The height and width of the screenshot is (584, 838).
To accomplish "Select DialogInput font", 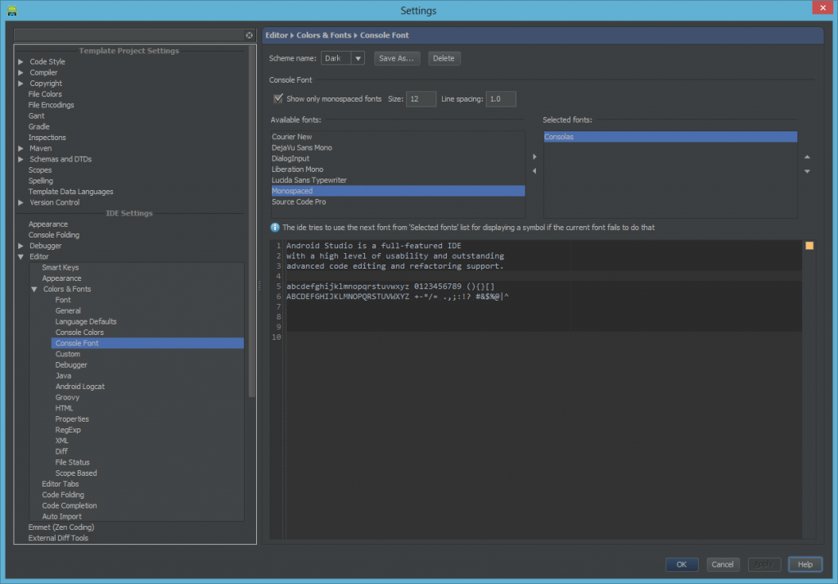I will click(399, 159).
